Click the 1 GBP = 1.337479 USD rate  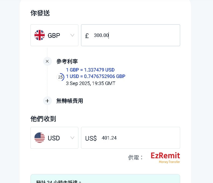coord(90,70)
